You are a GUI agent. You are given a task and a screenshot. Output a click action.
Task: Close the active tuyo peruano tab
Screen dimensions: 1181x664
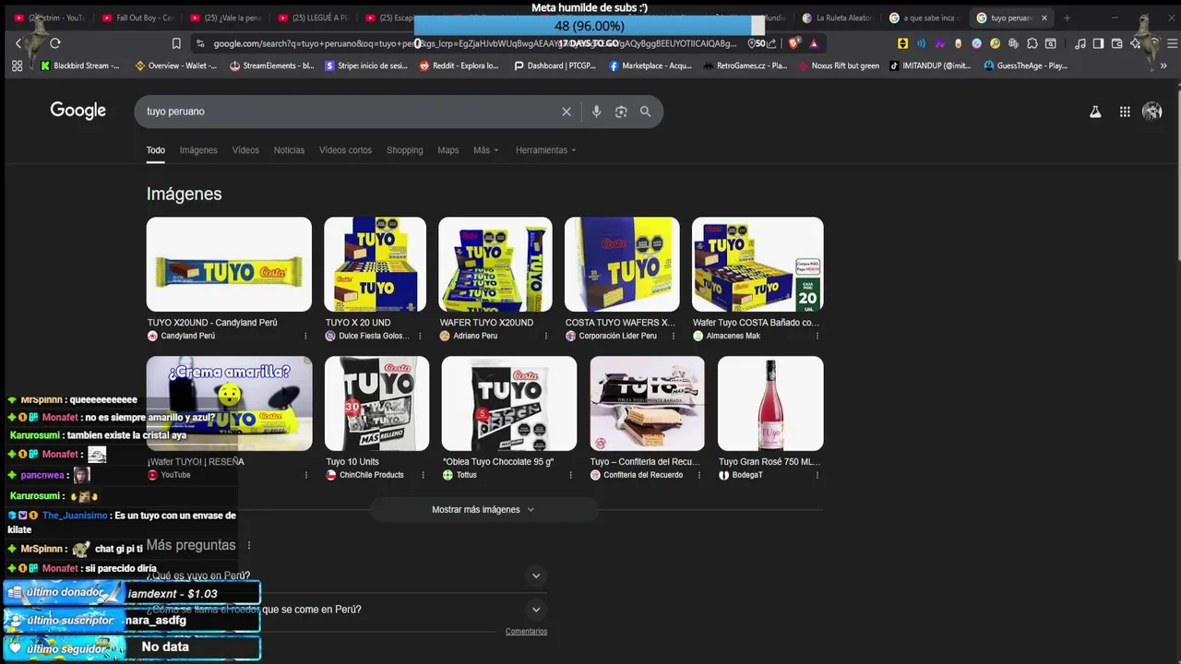(x=1044, y=18)
